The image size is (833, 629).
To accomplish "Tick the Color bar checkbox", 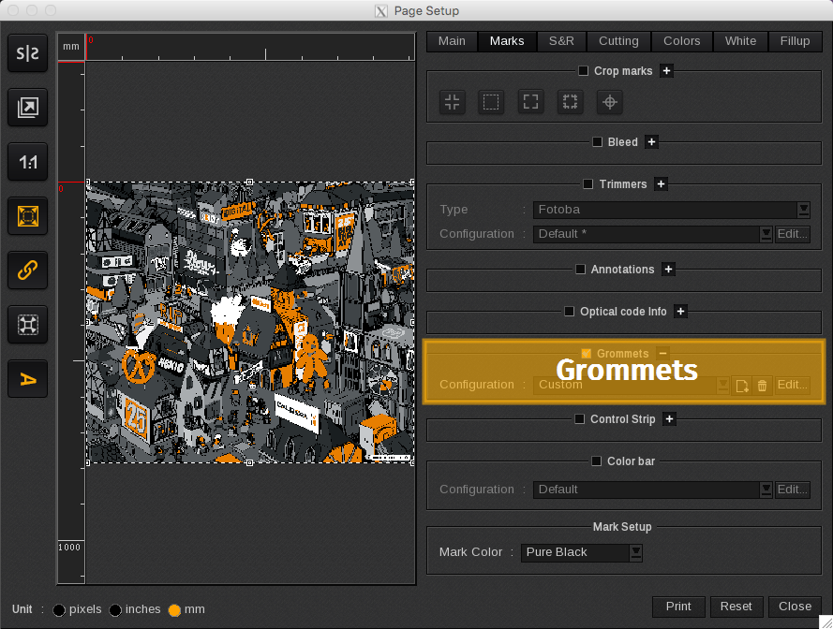I will point(597,461).
